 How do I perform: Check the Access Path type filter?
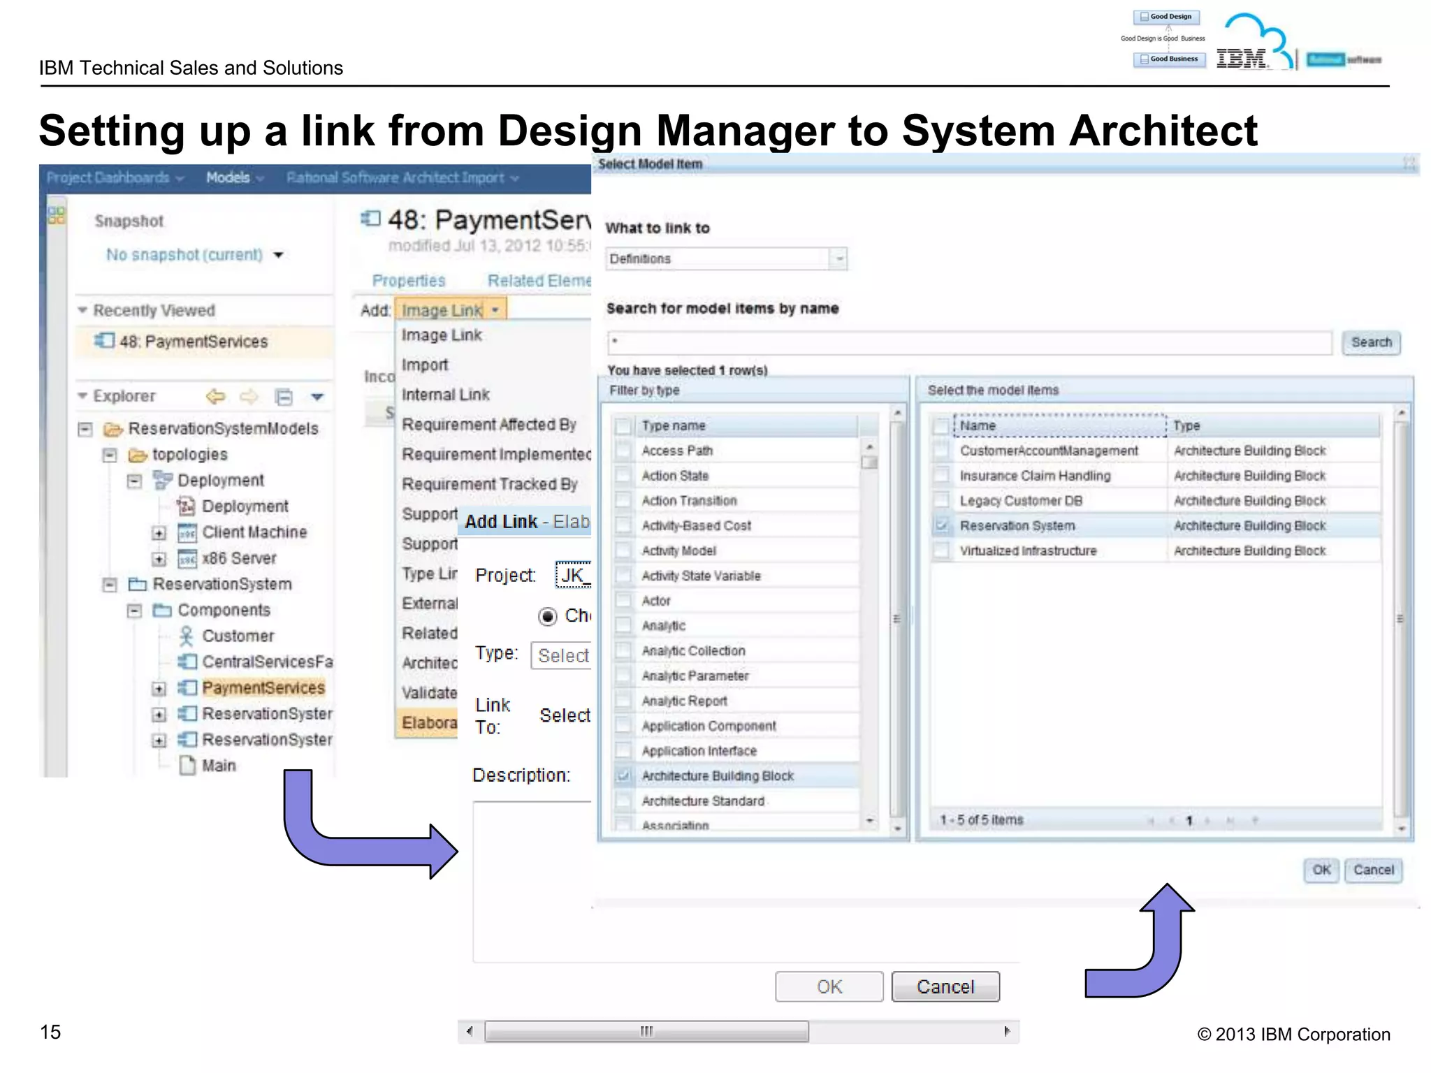(x=623, y=451)
